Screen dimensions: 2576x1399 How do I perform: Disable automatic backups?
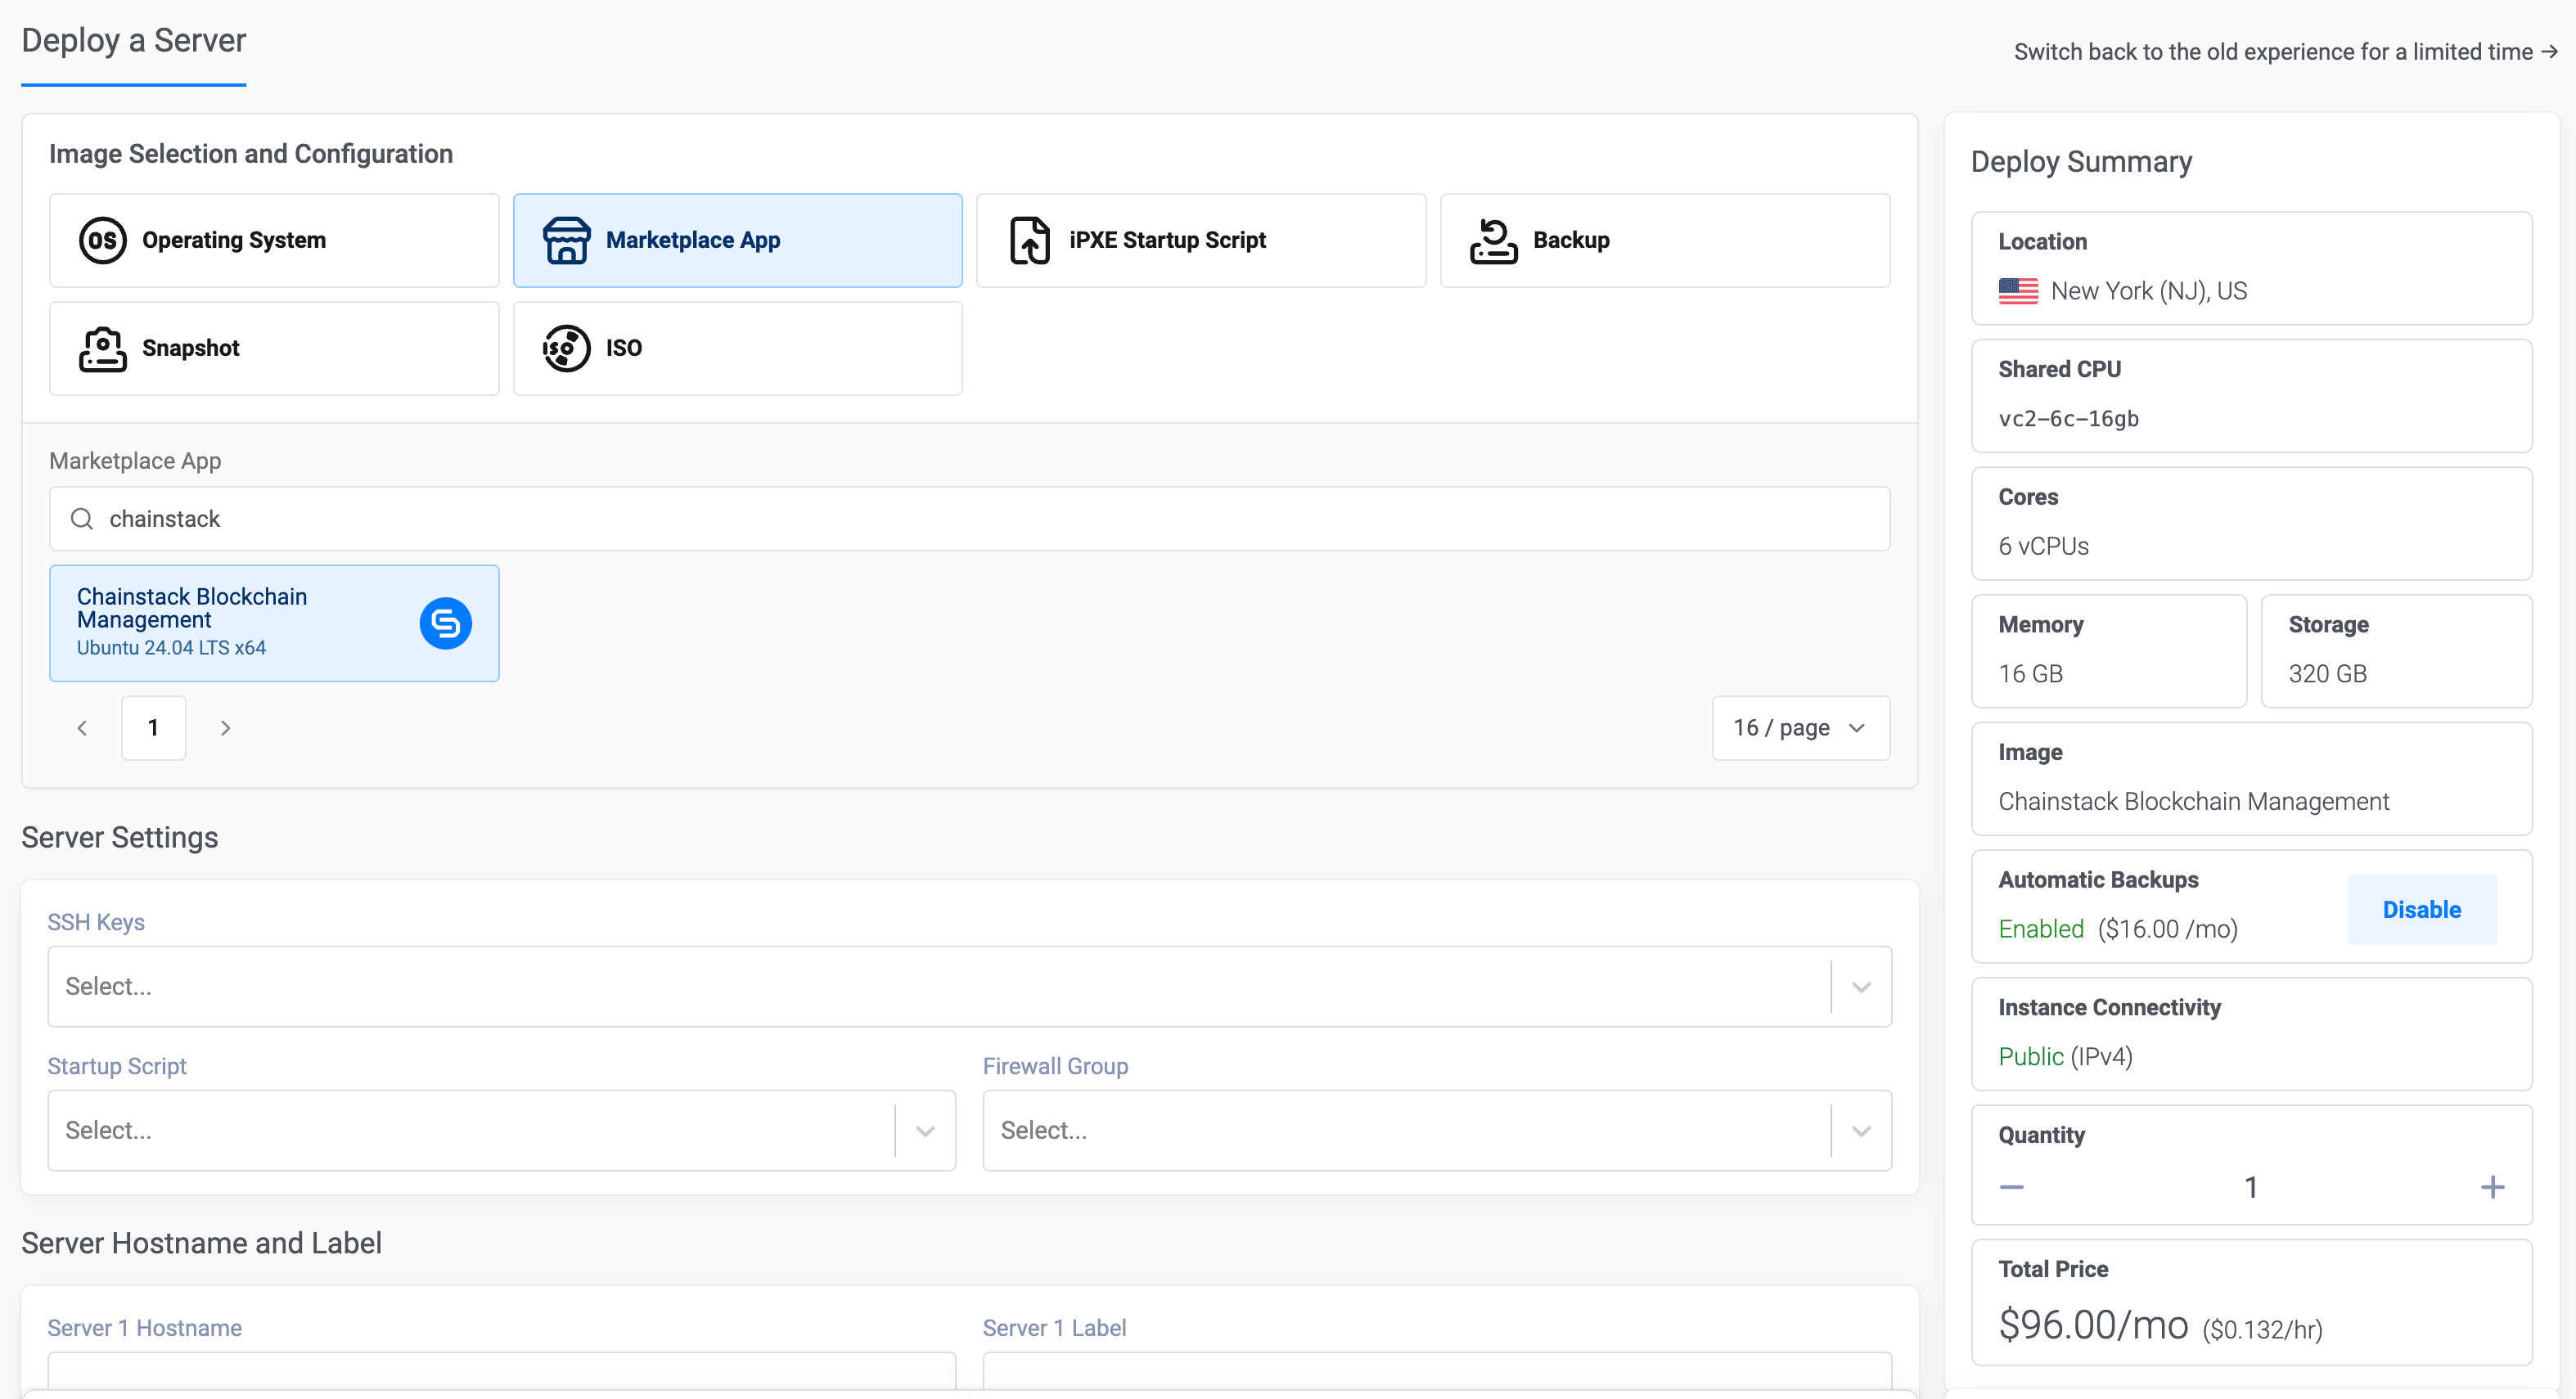tap(2421, 910)
